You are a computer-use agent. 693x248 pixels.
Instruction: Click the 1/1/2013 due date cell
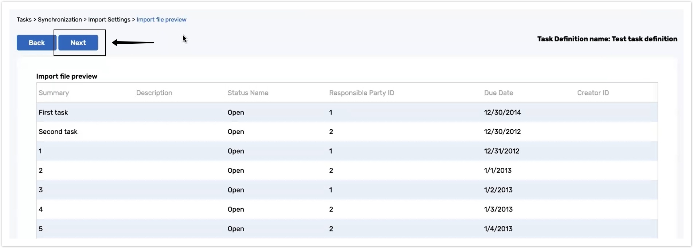498,170
